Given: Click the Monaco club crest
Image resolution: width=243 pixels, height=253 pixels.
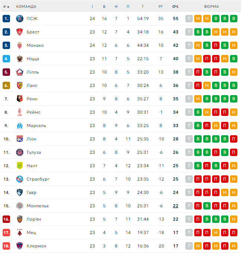Looking at the screenshot, I should tap(20, 45).
